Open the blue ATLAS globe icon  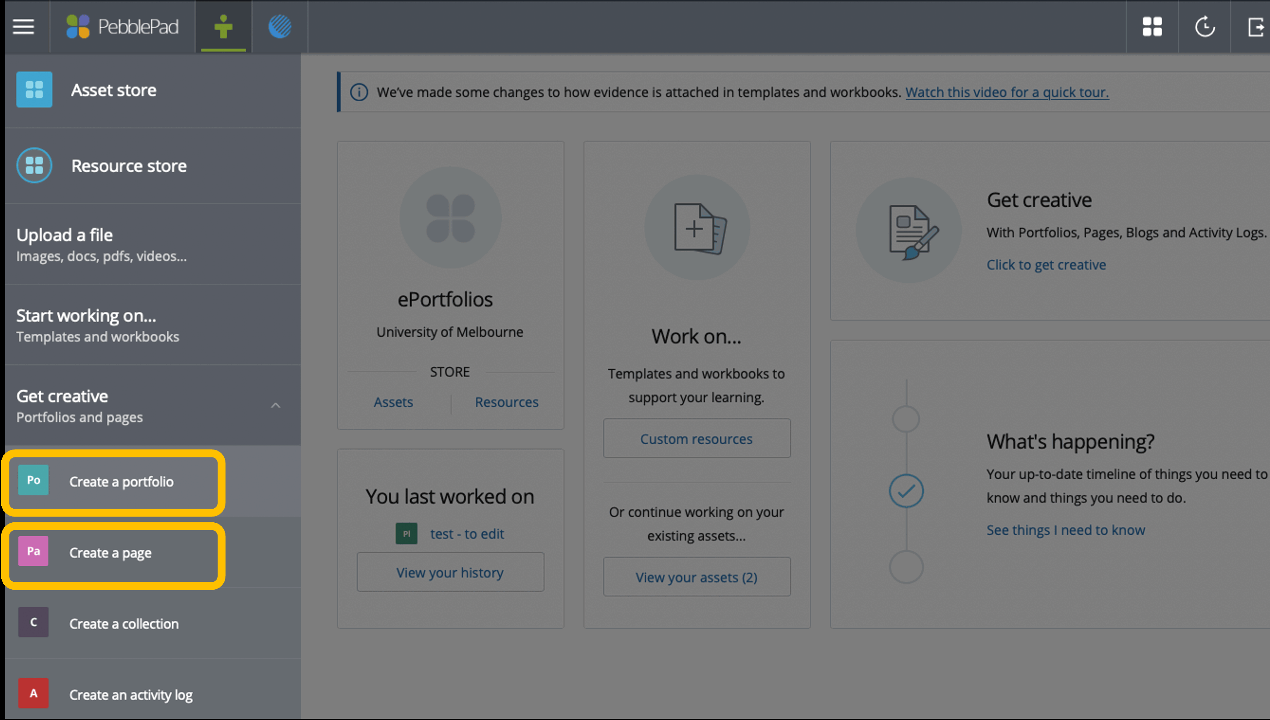pyautogui.click(x=280, y=27)
